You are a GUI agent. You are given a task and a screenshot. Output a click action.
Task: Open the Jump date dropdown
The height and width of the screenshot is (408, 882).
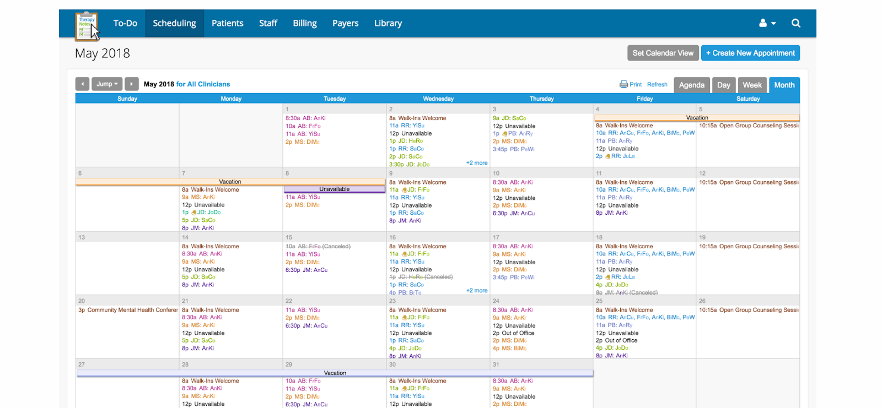pos(107,84)
